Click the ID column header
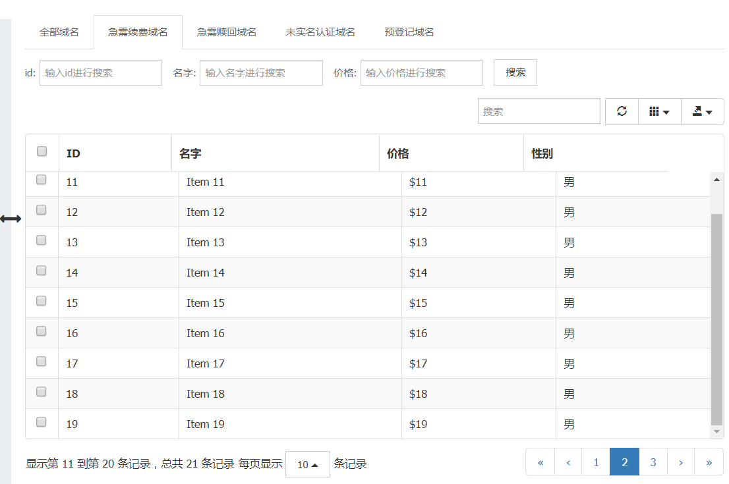Screen dimensions: 729x484 115,153
